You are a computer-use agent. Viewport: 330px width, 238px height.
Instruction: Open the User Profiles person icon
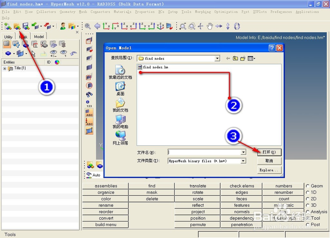coord(63,26)
